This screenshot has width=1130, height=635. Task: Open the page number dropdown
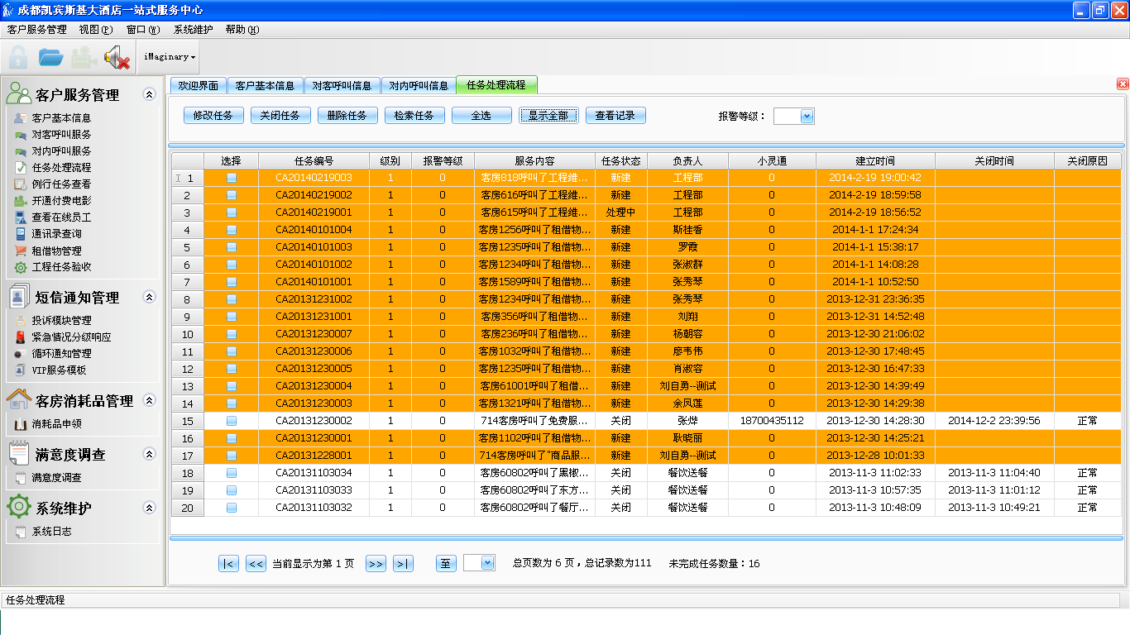[487, 563]
